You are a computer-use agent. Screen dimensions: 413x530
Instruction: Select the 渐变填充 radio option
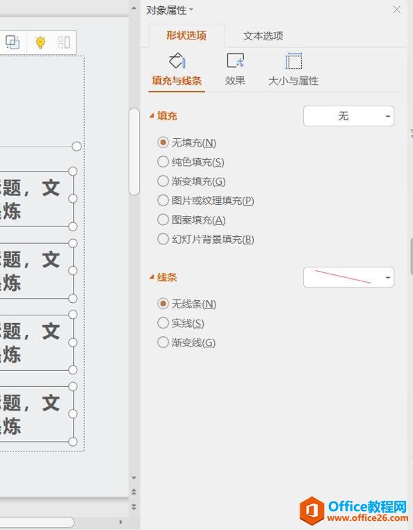(191, 181)
